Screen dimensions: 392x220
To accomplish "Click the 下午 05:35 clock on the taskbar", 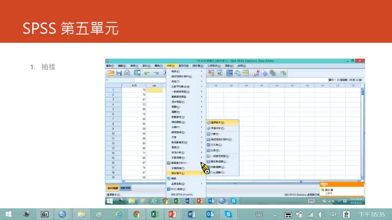I will 372,215.
